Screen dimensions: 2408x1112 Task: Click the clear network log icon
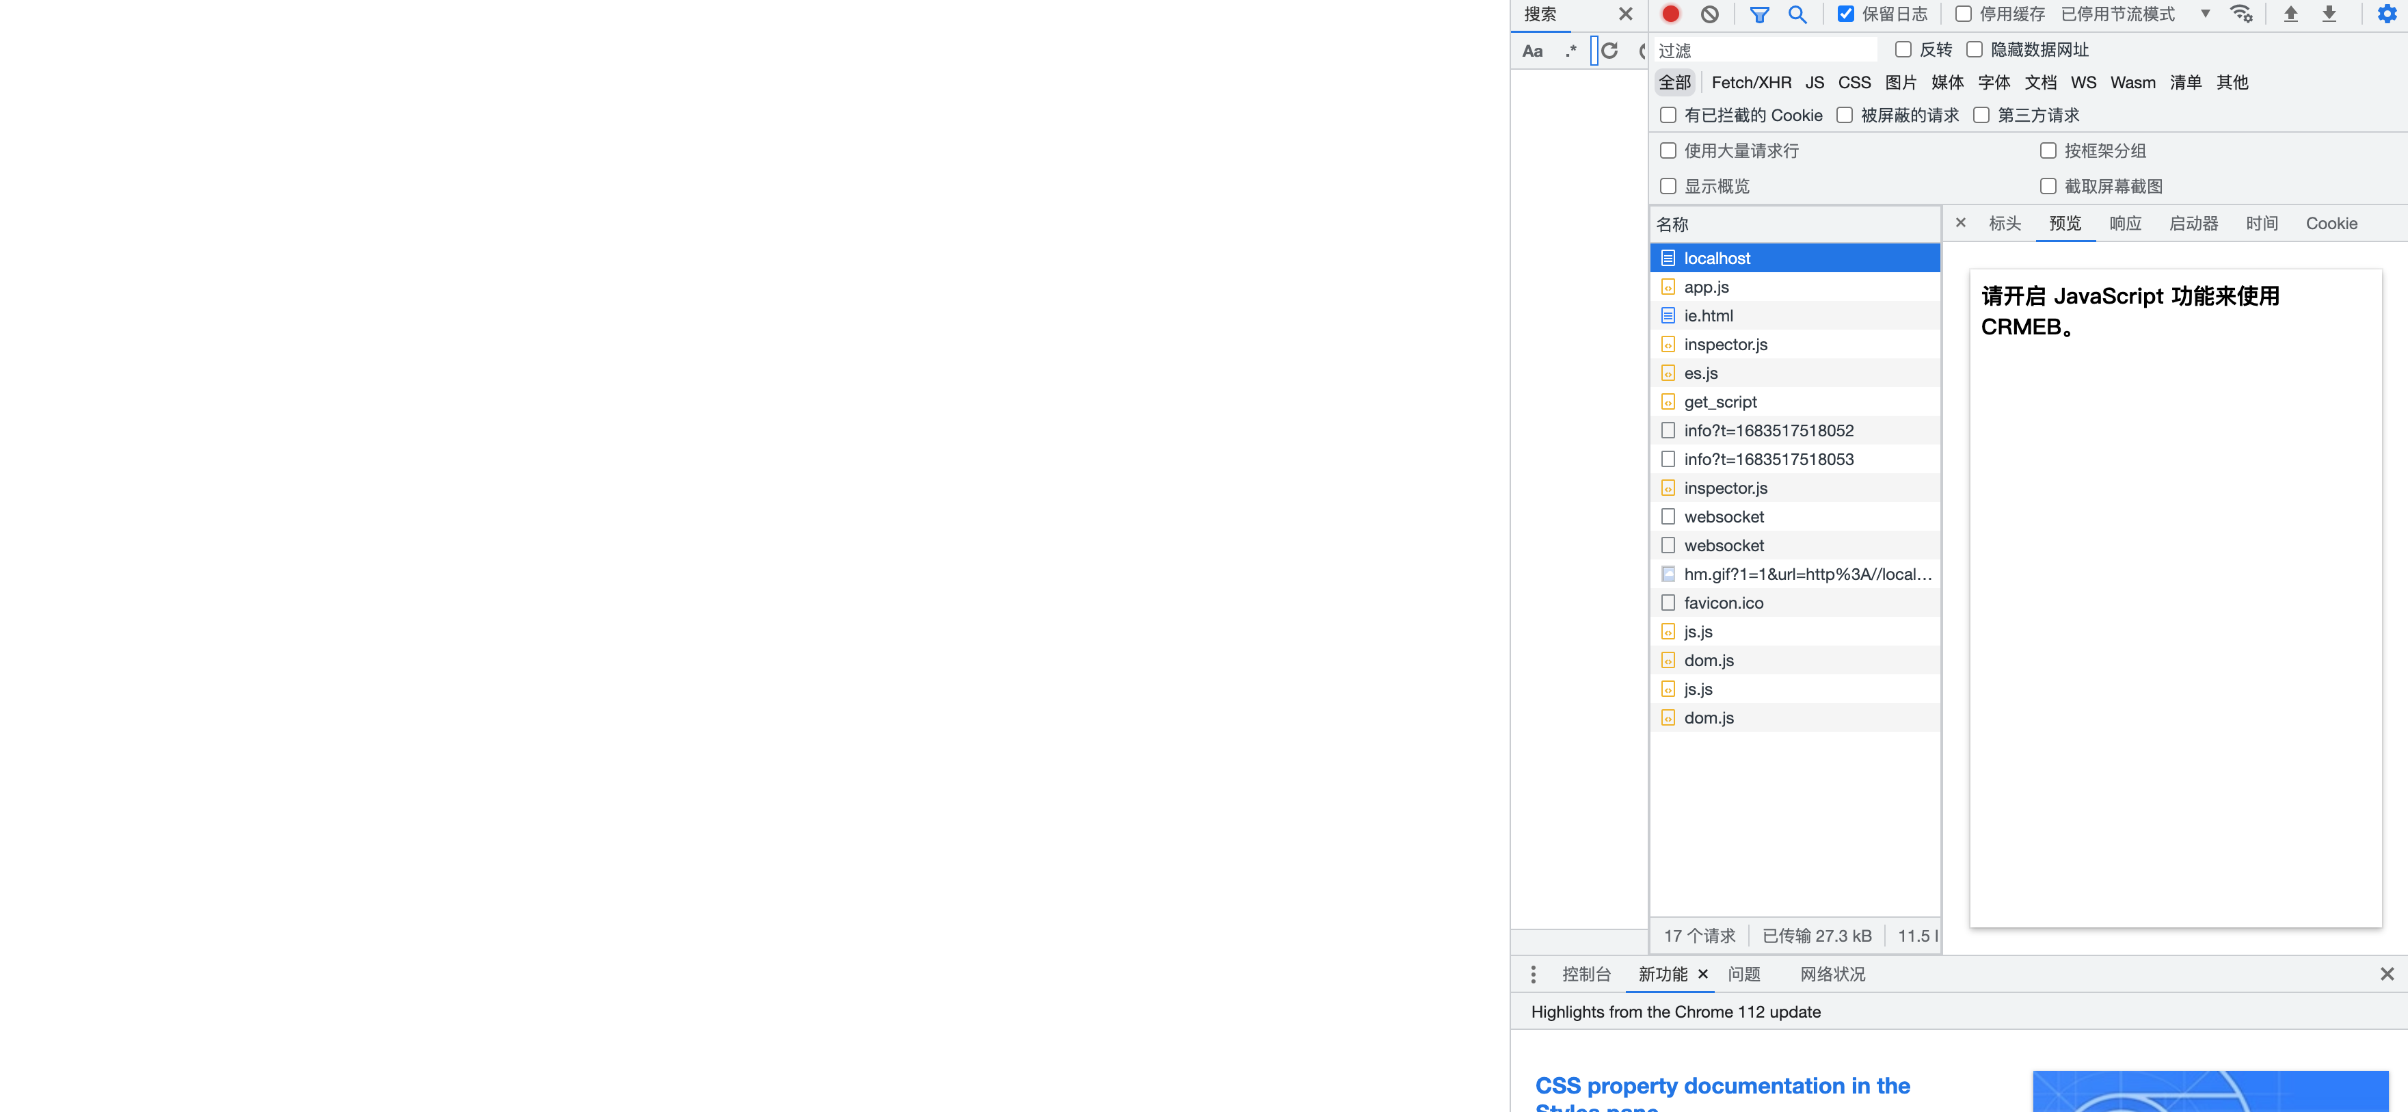(x=1710, y=14)
